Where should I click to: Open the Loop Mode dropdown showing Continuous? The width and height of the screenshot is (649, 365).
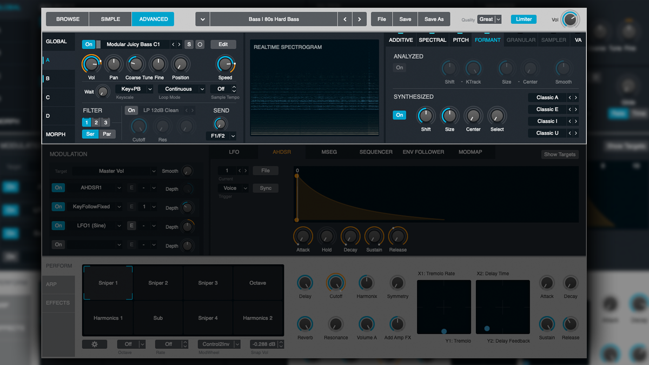pos(182,88)
